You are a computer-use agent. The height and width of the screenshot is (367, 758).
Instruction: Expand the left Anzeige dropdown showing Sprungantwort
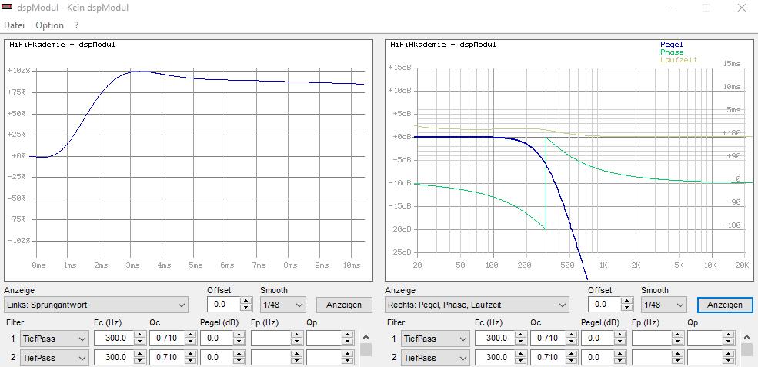[x=95, y=305]
